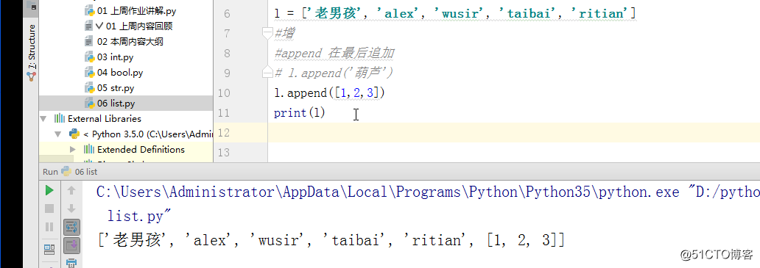760x268 pixels.
Task: Toggle soft-wrap for console output
Action: (71, 226)
